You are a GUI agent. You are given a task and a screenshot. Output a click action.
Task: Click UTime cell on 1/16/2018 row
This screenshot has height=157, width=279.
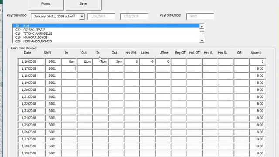point(163,61)
